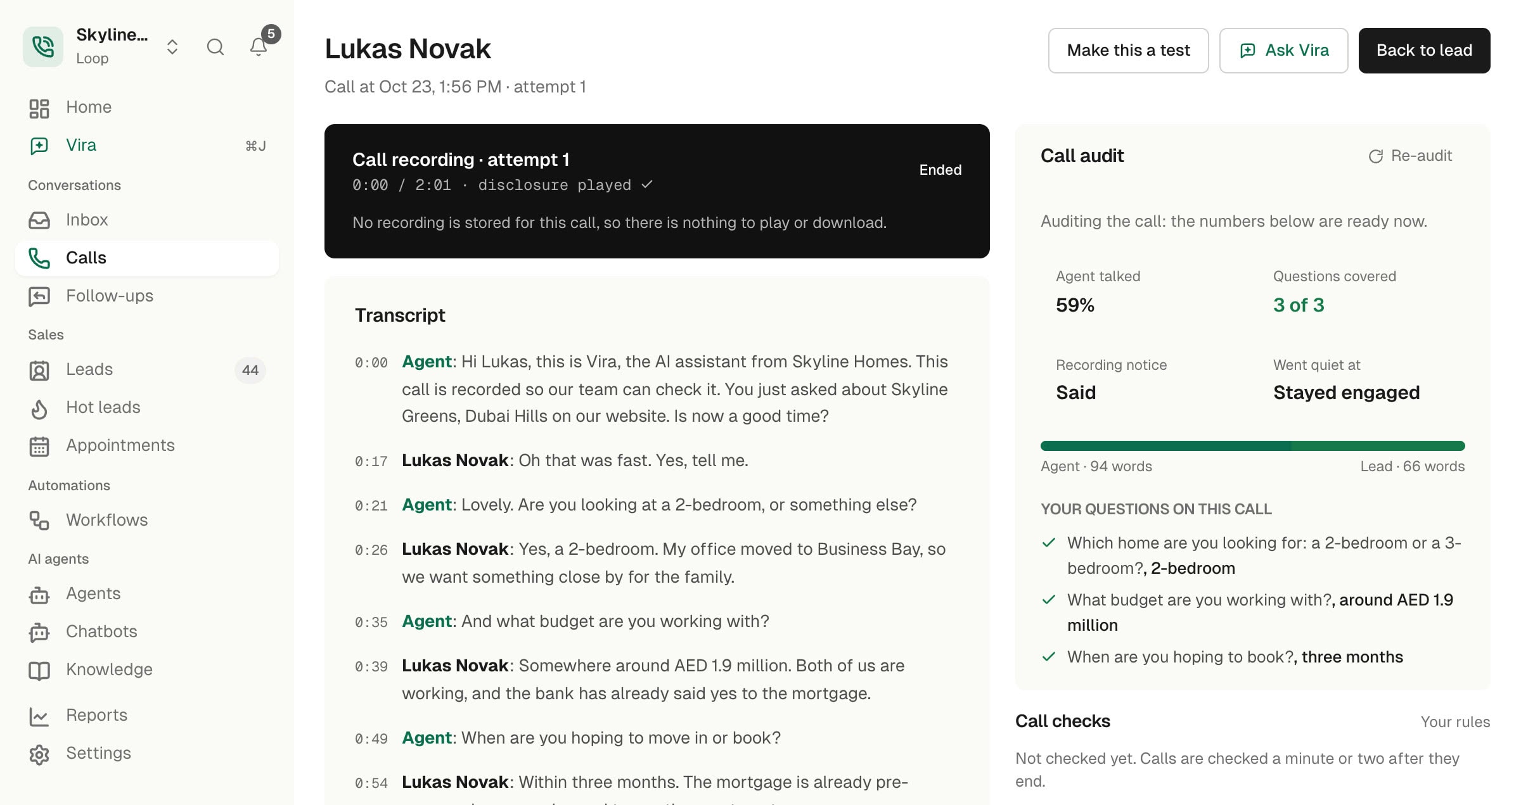Image resolution: width=1521 pixels, height=805 pixels.
Task: Click the Your rules link
Action: point(1455,722)
